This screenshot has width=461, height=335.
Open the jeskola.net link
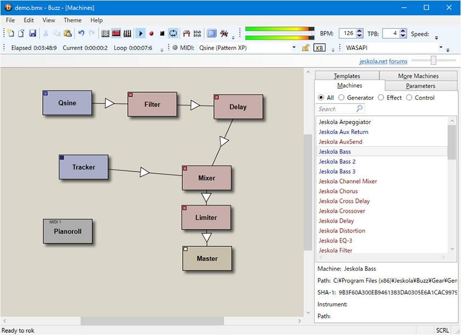(x=373, y=61)
